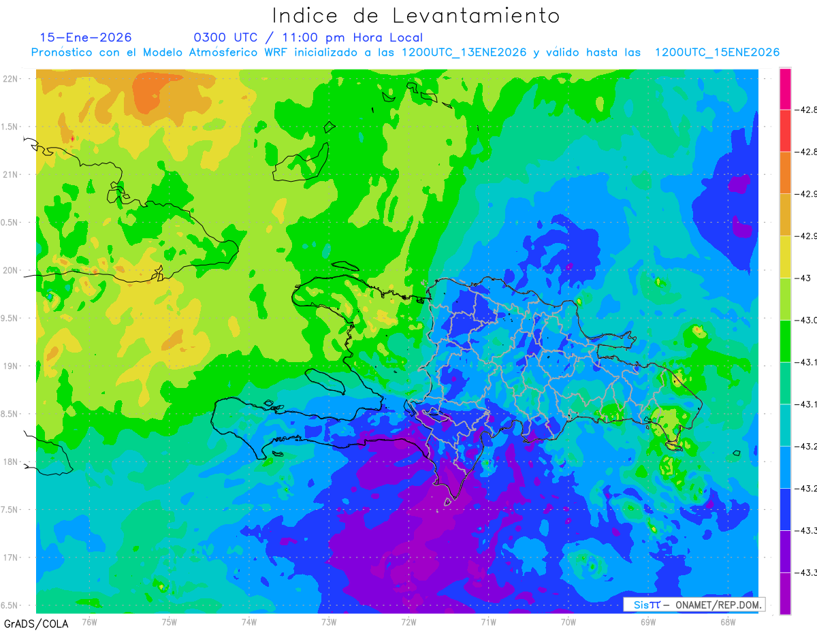Select the light blue swatch in the legend
This screenshot has width=817, height=631.
785,467
